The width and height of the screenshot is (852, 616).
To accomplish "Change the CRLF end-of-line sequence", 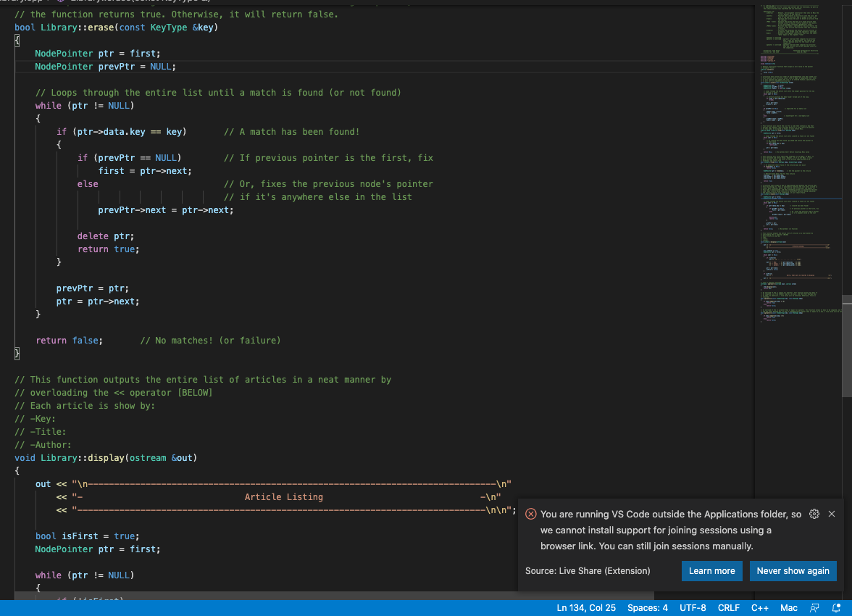I will (x=729, y=608).
